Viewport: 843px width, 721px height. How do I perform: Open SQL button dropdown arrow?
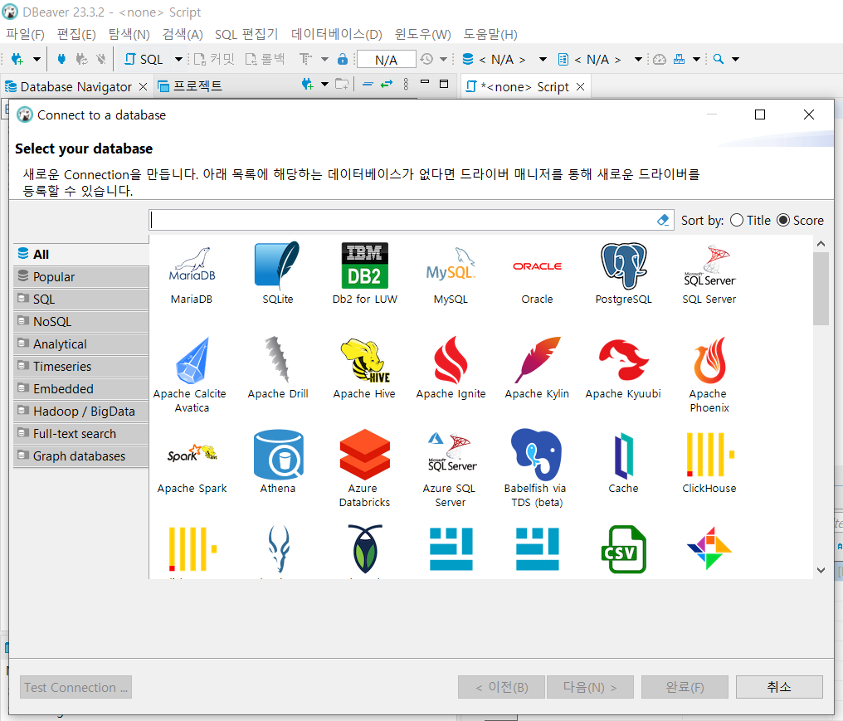(x=178, y=59)
